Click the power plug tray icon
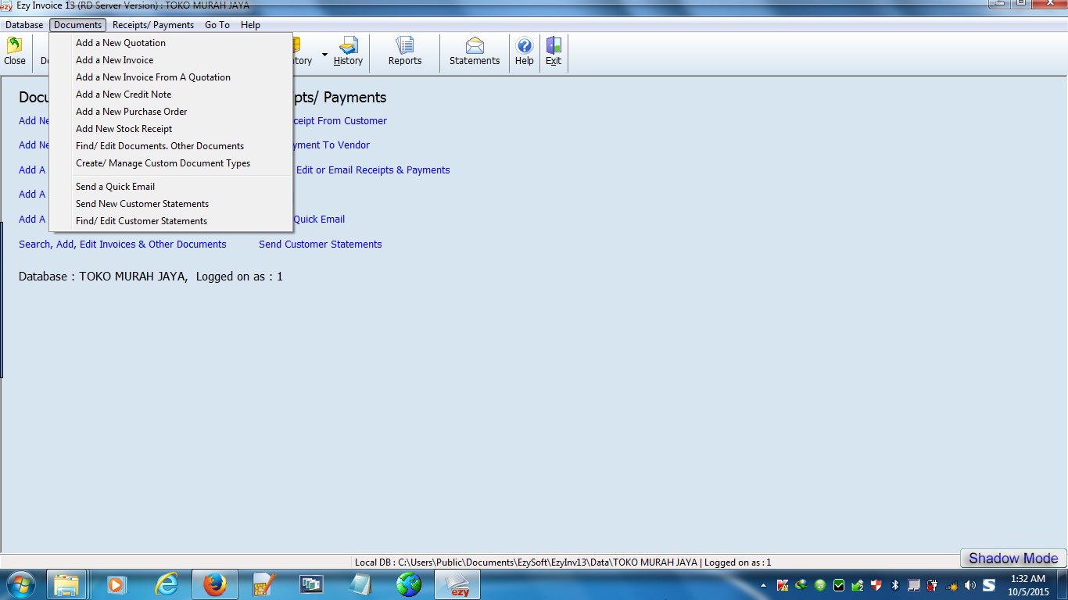This screenshot has width=1068, height=600. 933,585
